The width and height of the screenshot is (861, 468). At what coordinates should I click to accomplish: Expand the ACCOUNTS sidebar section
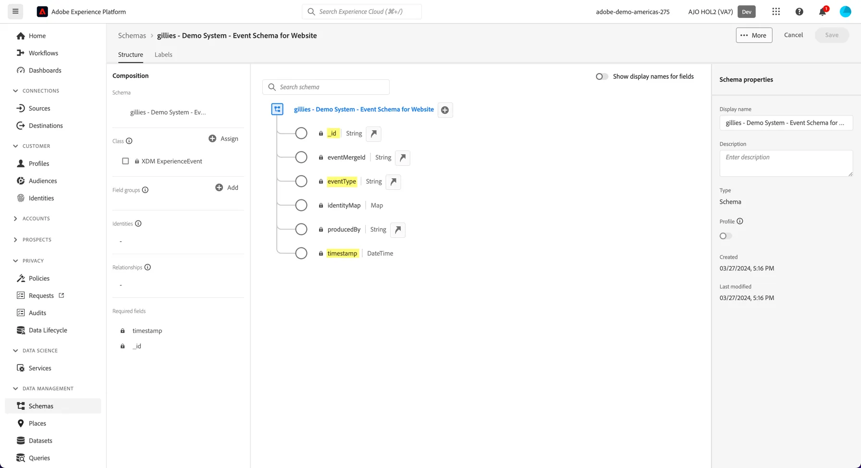point(15,219)
